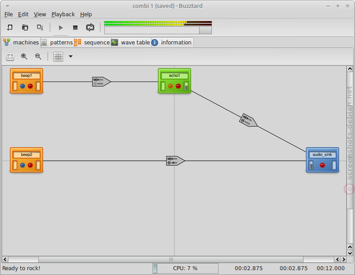Select the beep1 machine name label
The height and width of the screenshot is (275, 355).
click(27, 76)
